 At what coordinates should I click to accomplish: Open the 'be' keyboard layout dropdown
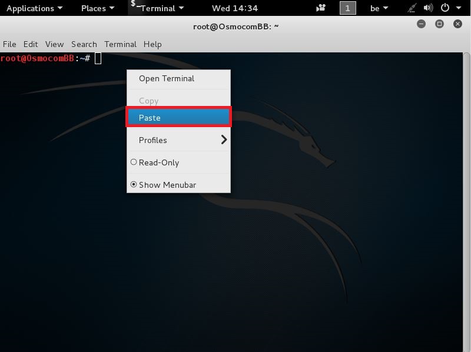click(x=379, y=8)
